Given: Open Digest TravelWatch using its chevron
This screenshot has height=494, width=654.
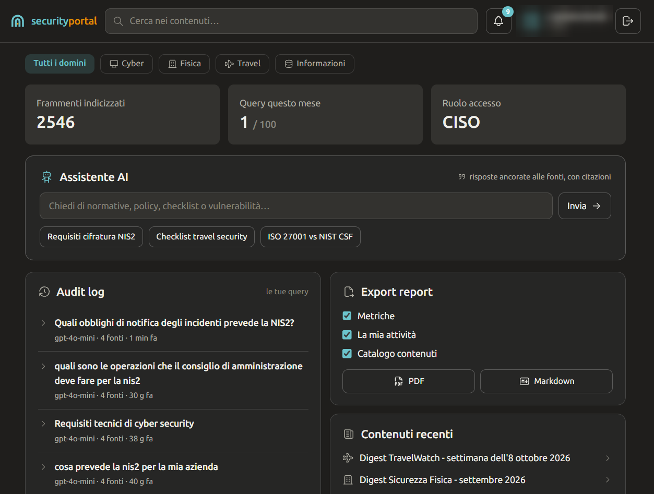Looking at the screenshot, I should coord(608,458).
